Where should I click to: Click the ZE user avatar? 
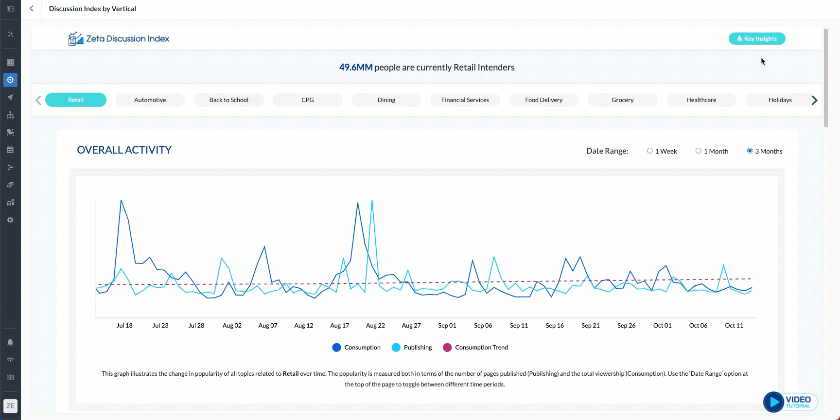pos(10,406)
